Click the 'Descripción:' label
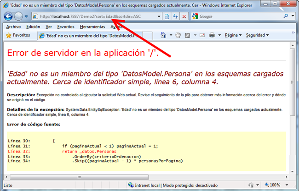Screen dimensions: 299x191 21,95
